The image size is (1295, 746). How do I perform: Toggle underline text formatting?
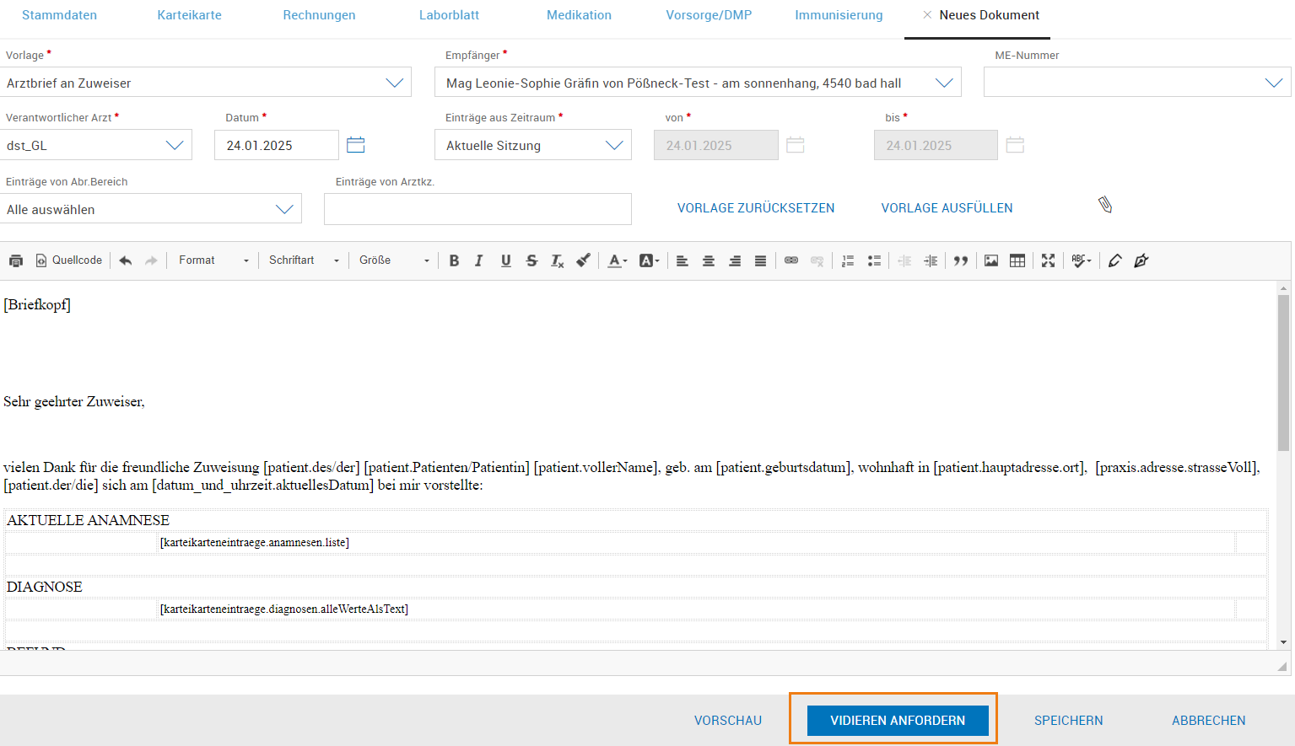pyautogui.click(x=505, y=260)
